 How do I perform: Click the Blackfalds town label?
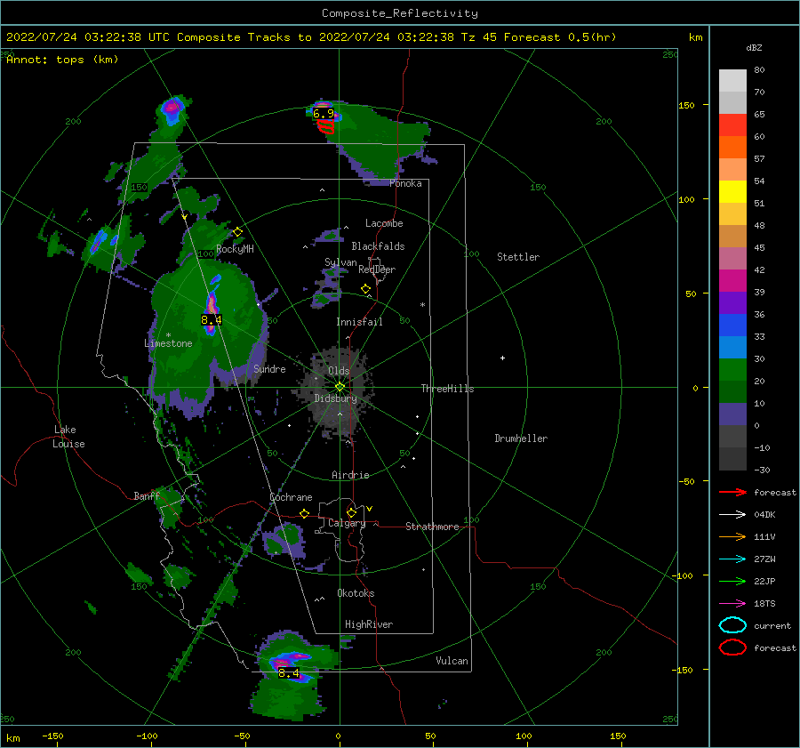(x=378, y=246)
